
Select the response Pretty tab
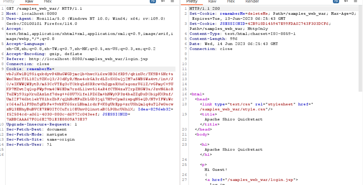192,2
